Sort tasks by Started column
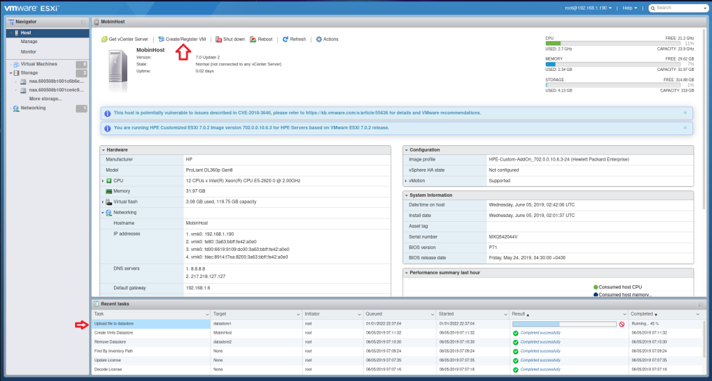 pyautogui.click(x=474, y=314)
